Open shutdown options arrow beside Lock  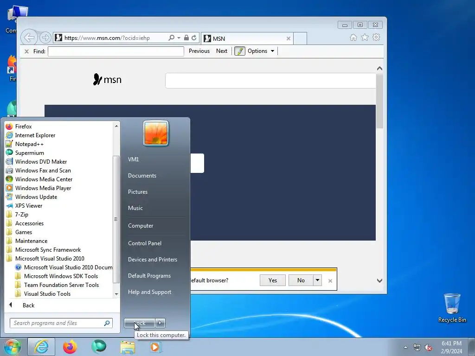click(x=160, y=323)
